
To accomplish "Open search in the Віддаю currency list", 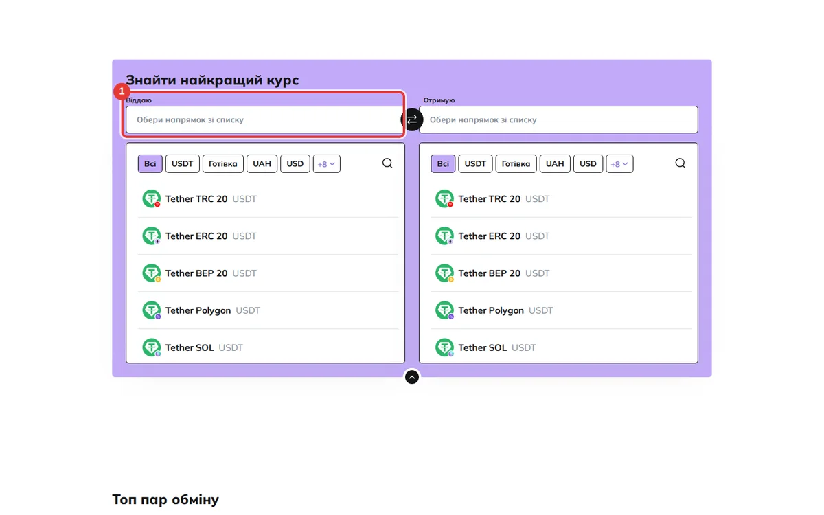I will [387, 163].
